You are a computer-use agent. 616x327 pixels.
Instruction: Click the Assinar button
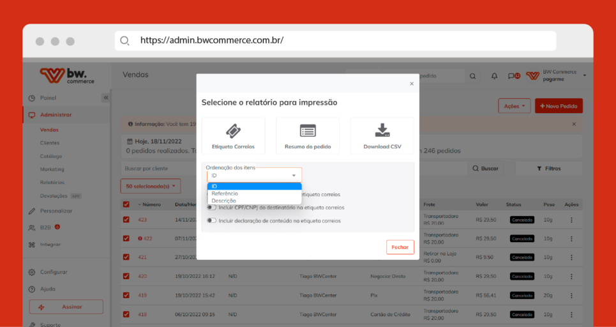pos(66,307)
